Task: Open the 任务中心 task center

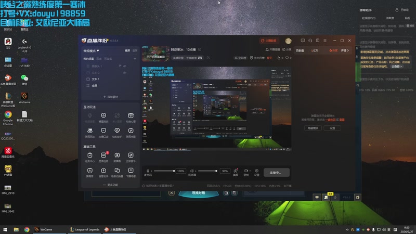Action: click(90, 157)
